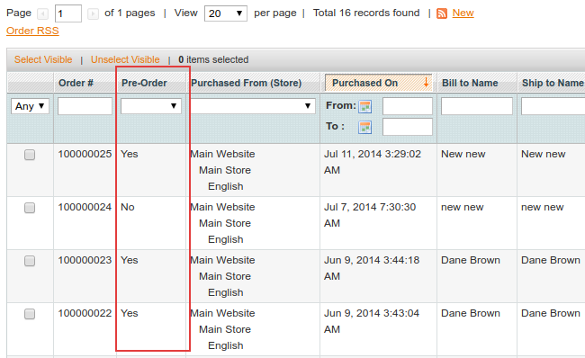Expand the Purchased From store filter dropdown

pos(253,106)
